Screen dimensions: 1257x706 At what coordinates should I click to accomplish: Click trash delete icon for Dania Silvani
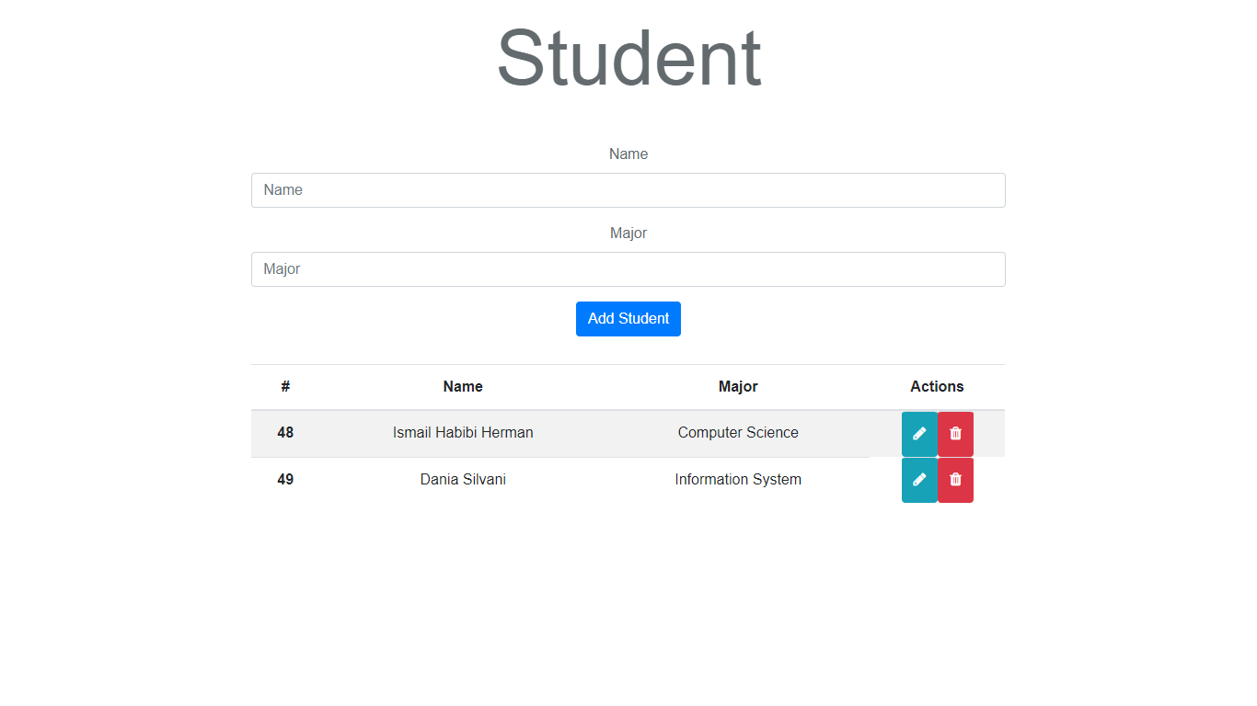(955, 480)
